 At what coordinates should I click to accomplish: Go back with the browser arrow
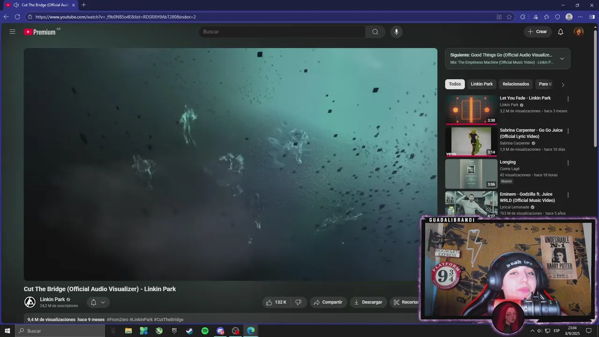tap(6, 17)
